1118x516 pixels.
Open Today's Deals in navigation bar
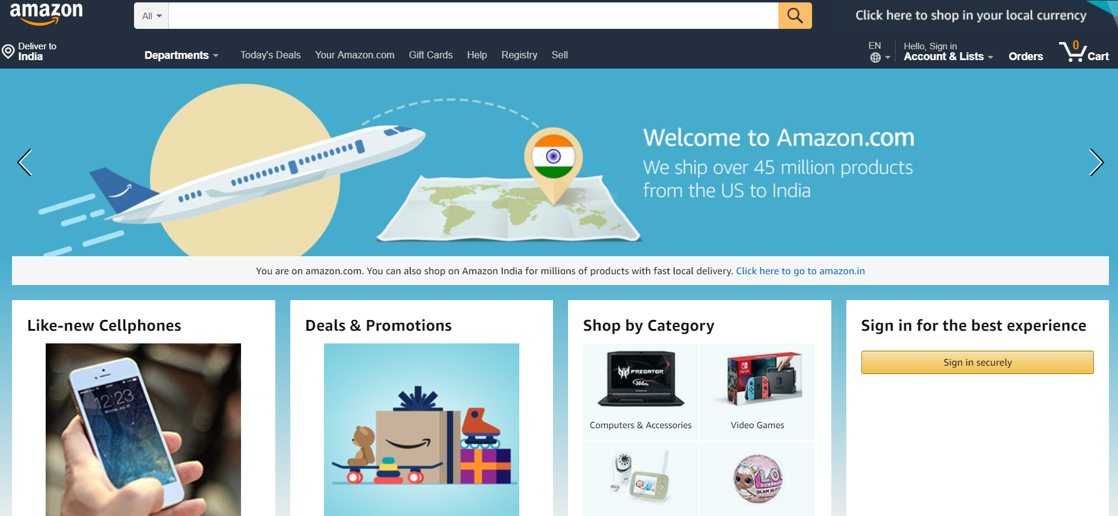pos(270,55)
